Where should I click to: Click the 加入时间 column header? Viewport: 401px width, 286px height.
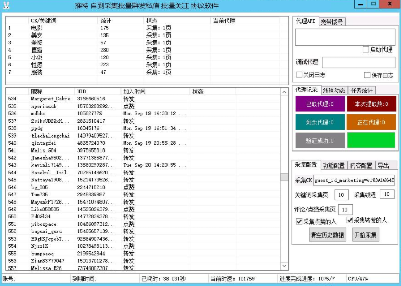[156, 91]
